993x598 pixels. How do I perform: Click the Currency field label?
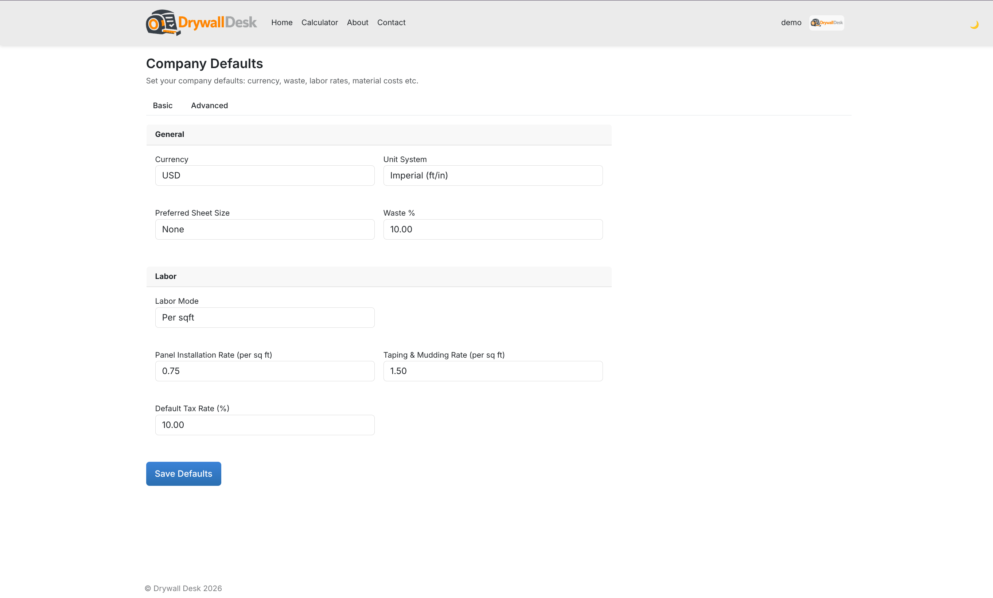(x=171, y=160)
